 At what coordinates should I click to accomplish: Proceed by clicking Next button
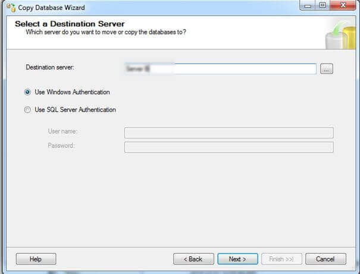(x=237, y=259)
